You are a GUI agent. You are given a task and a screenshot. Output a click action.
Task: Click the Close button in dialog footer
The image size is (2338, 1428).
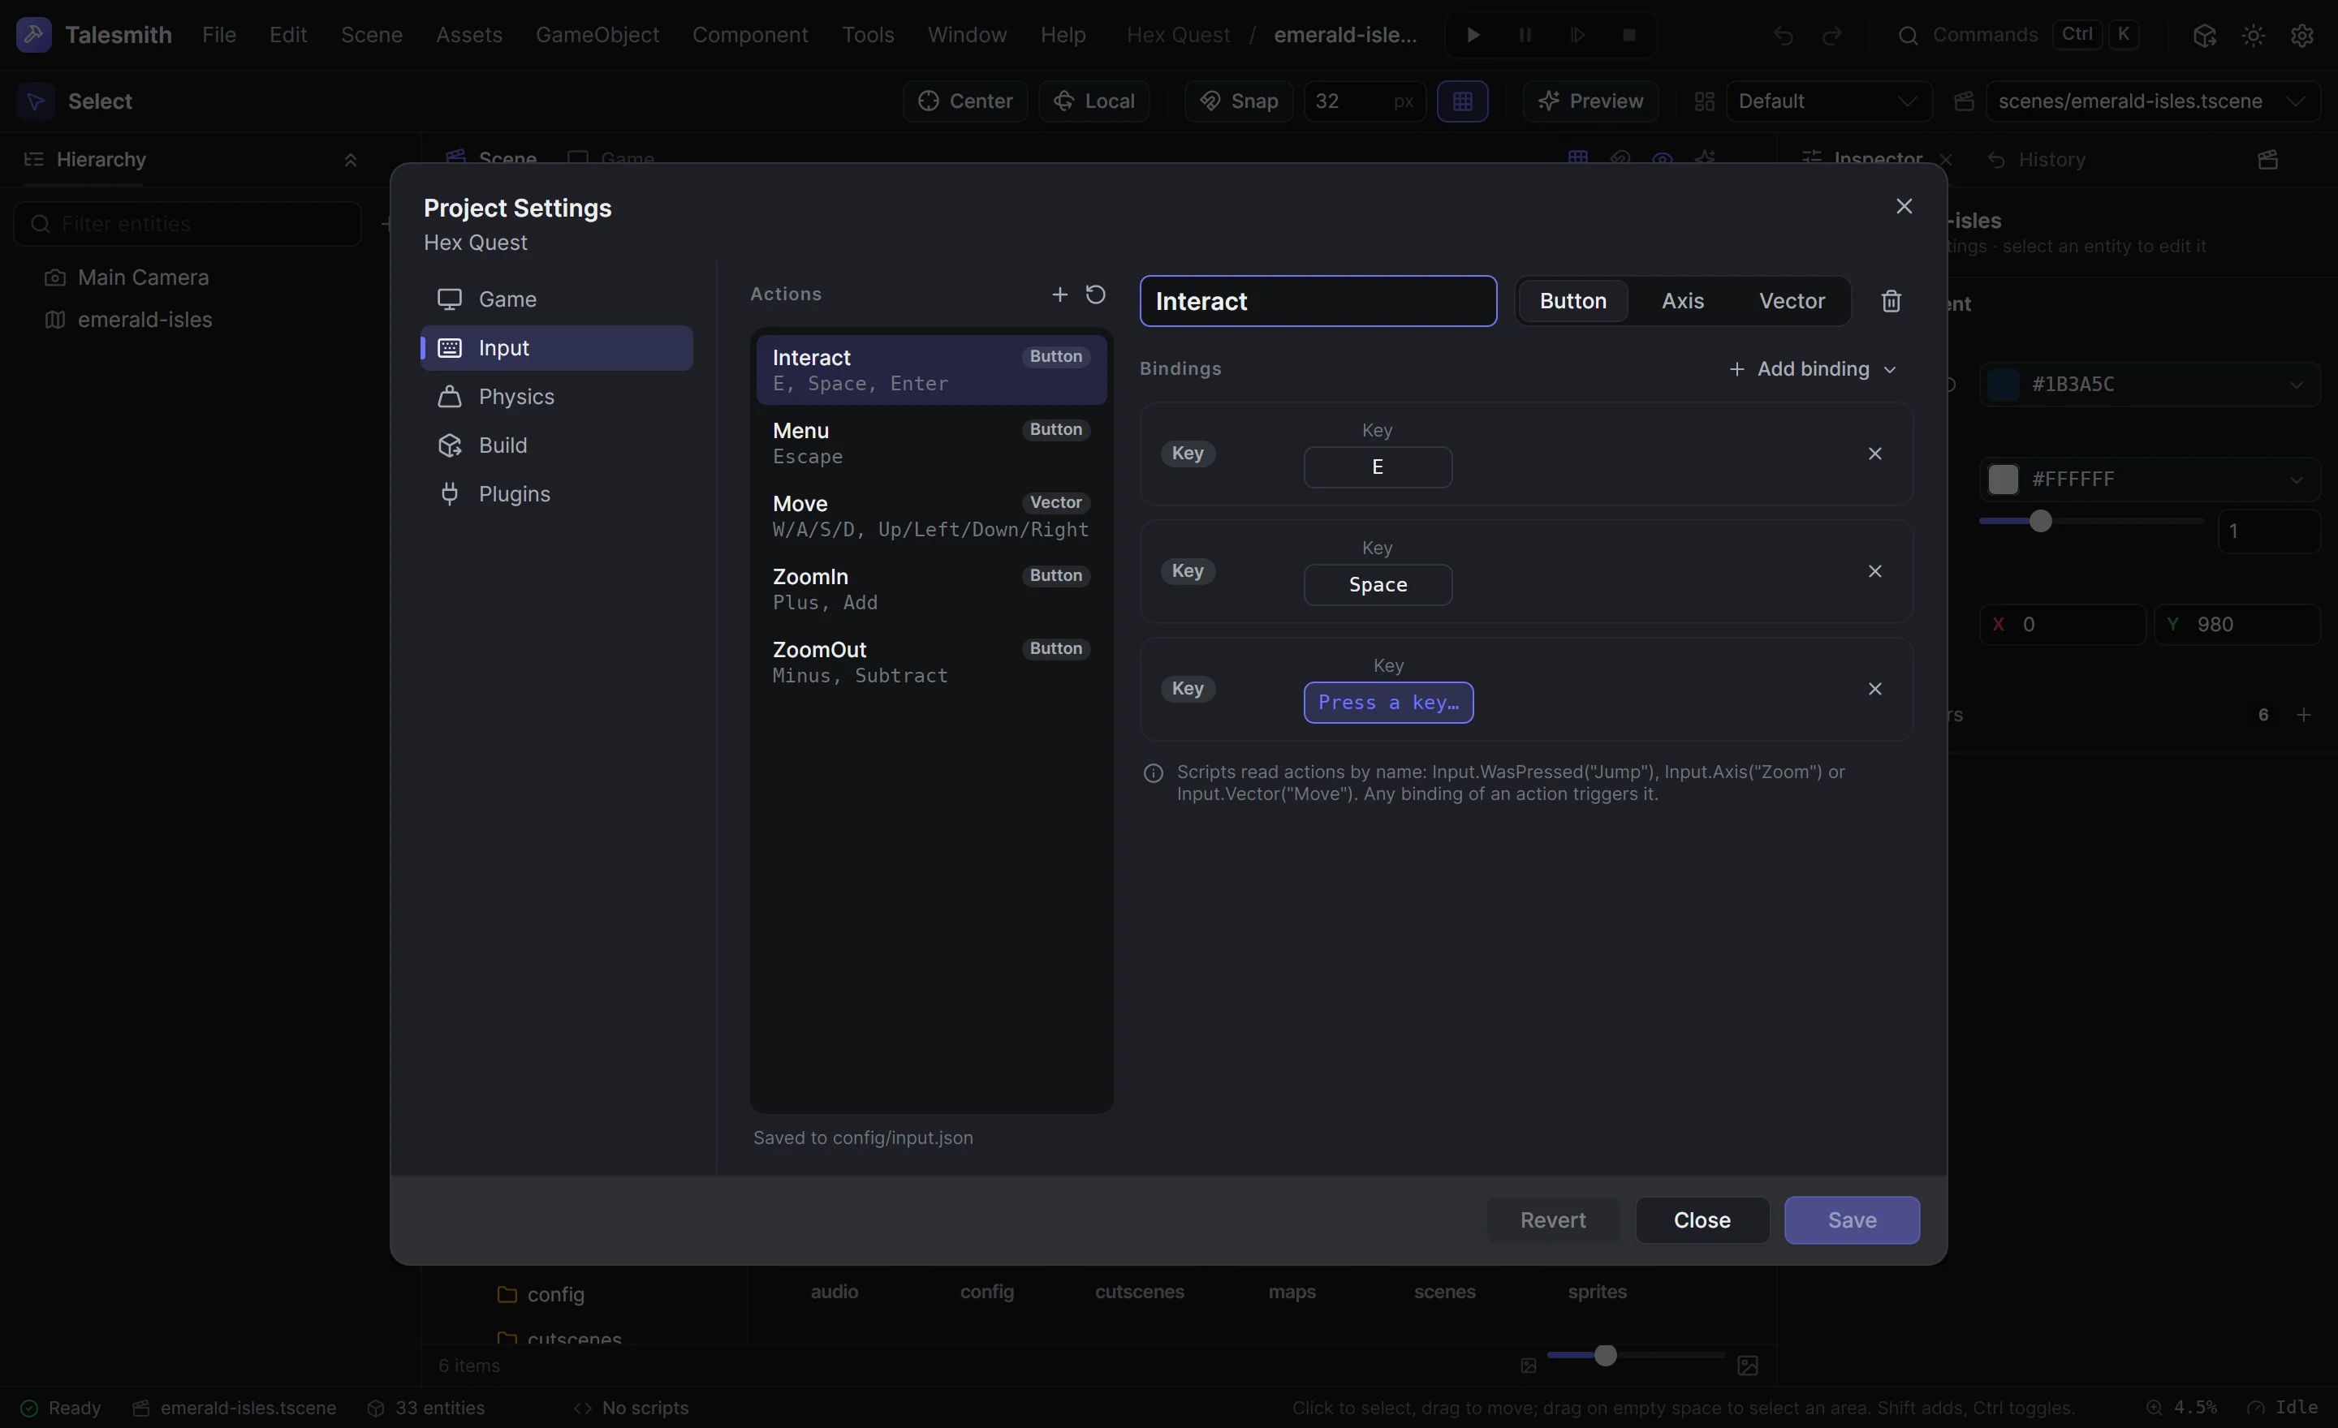1702,1220
